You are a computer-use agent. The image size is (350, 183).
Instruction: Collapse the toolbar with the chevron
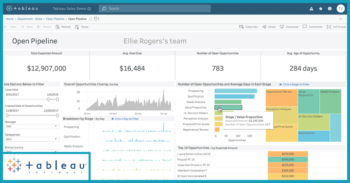341,19
